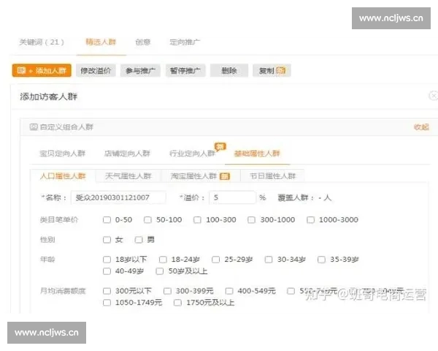Click the 参与推广 button
Viewport: 438px width, 351px height.
(x=140, y=70)
